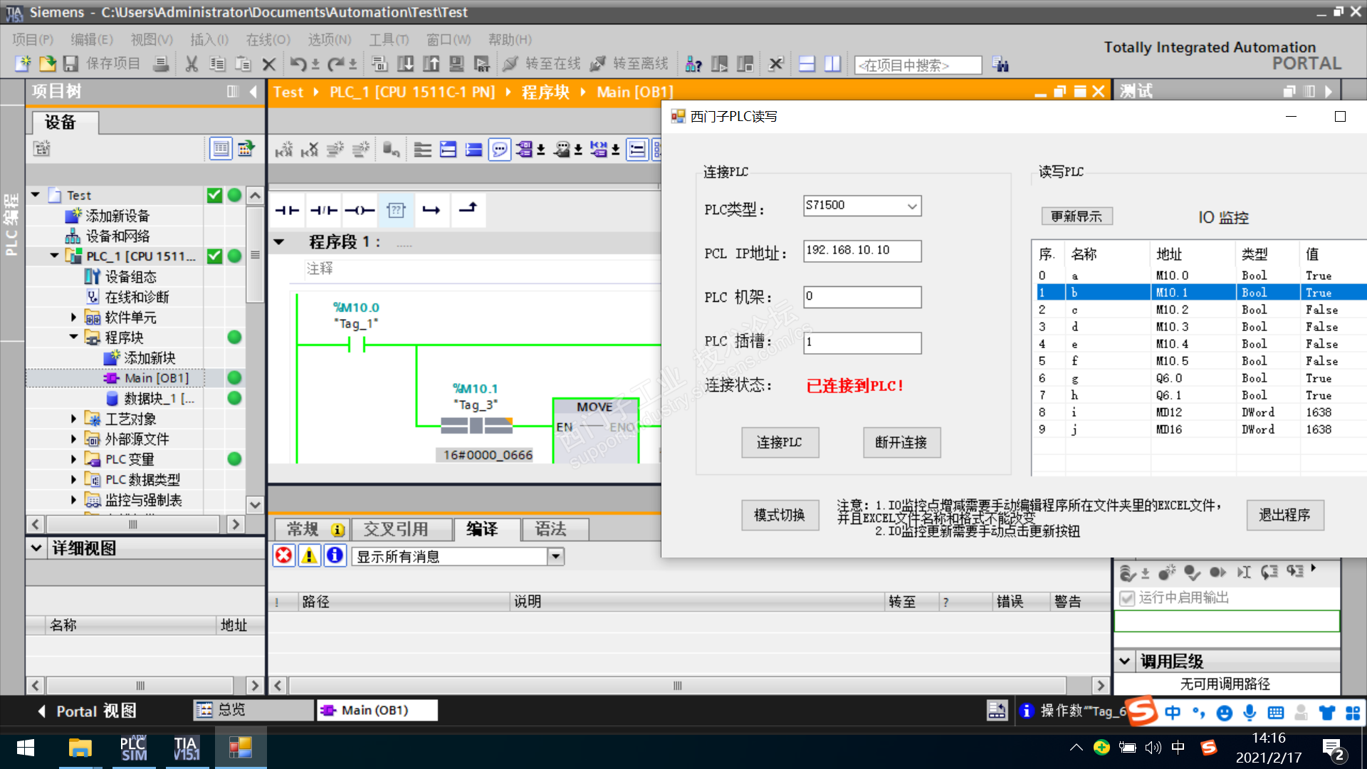Screen dimensions: 1367x769
Task: Expand the PLC 变量 tree node
Action: point(73,460)
